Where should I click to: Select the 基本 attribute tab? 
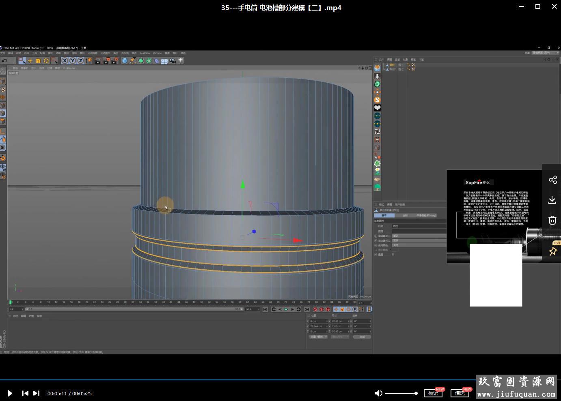[x=384, y=215]
